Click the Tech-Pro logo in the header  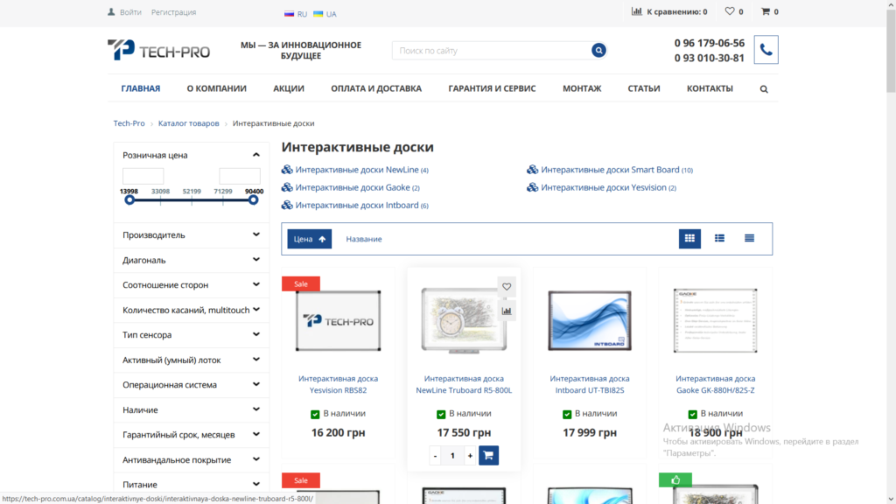pyautogui.click(x=159, y=50)
